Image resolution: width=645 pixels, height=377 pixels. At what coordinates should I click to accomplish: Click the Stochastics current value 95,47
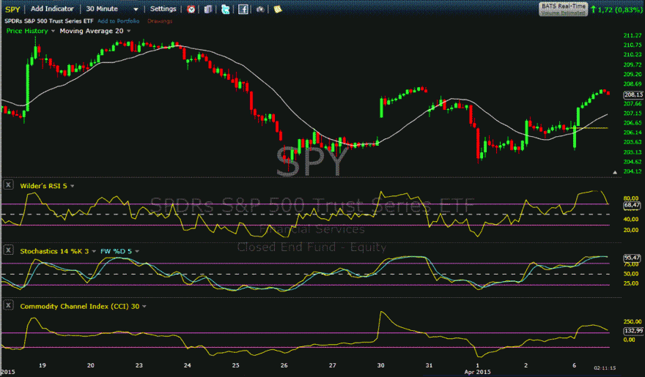633,258
